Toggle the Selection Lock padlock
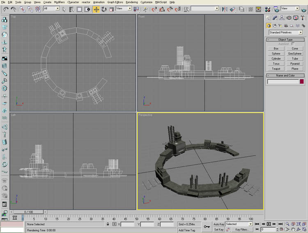 108,224
